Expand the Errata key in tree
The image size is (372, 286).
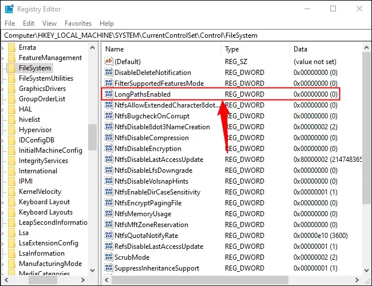click(3, 47)
